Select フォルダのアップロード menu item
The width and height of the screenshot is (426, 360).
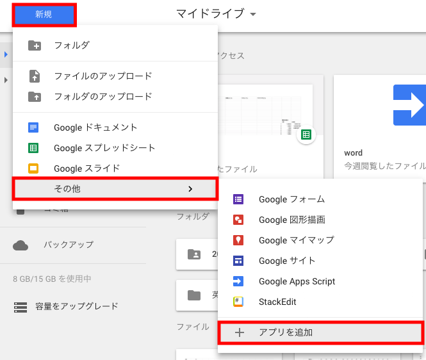point(115,97)
